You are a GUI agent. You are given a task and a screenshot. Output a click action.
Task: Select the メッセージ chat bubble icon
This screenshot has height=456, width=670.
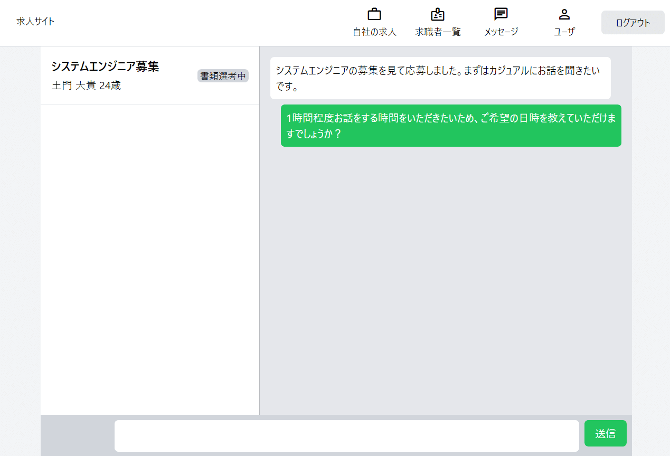(501, 14)
